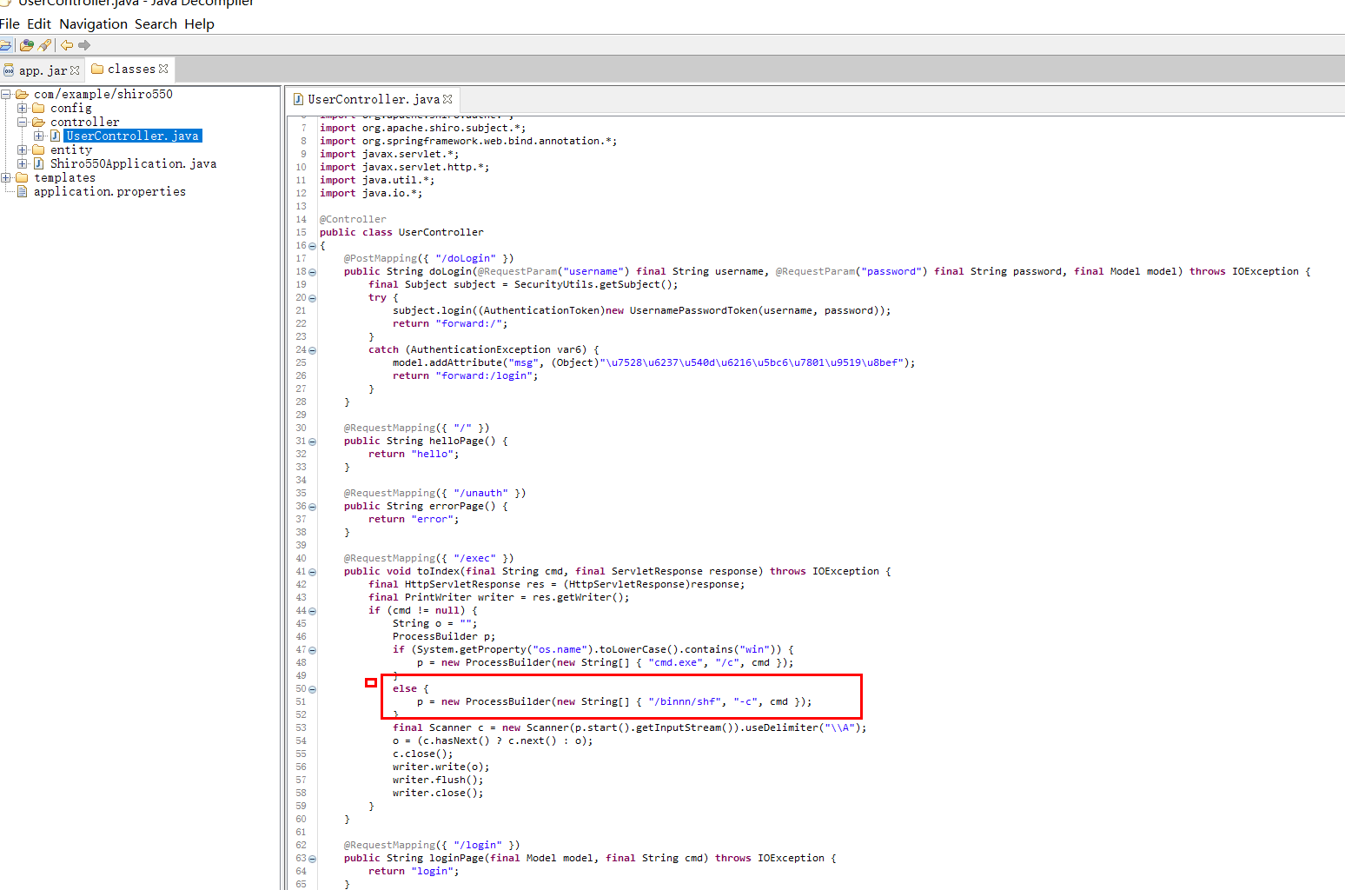Fold the helloPage method at line 31
Screen dimensions: 1345x890
pos(313,442)
